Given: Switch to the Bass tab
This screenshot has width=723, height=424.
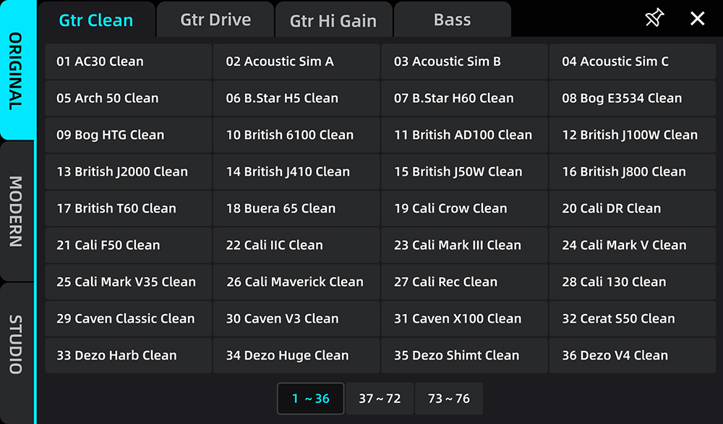Looking at the screenshot, I should 453,20.
